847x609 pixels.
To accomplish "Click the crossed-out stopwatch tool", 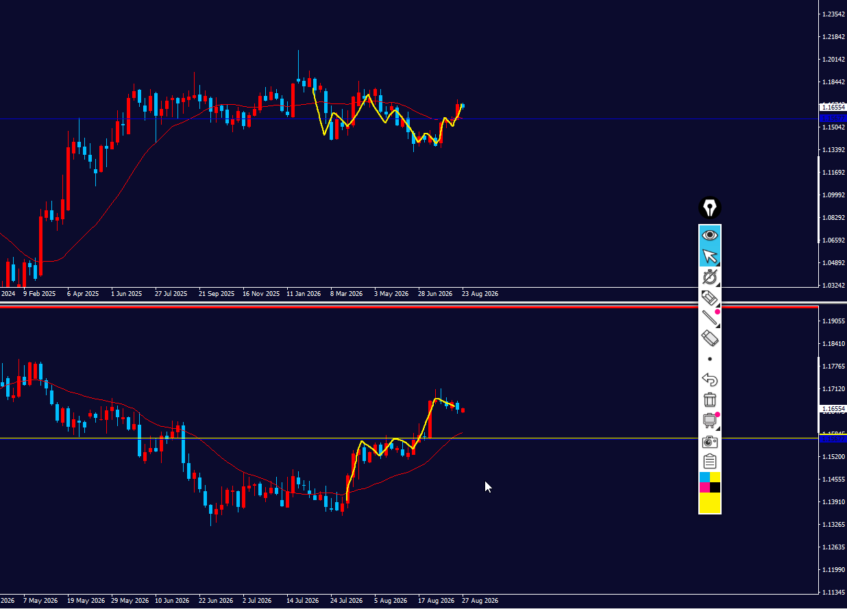I will (710, 277).
